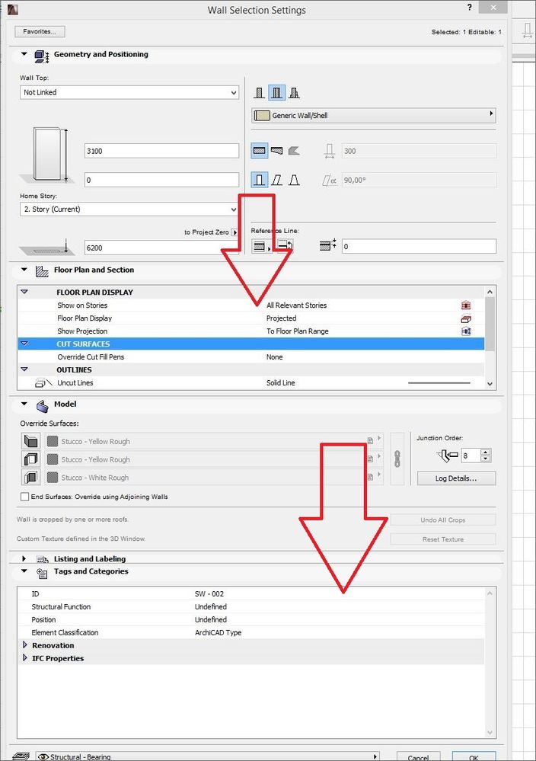Open the Generic Wall/Shell building material menu
536x761 pixels.
click(x=374, y=115)
